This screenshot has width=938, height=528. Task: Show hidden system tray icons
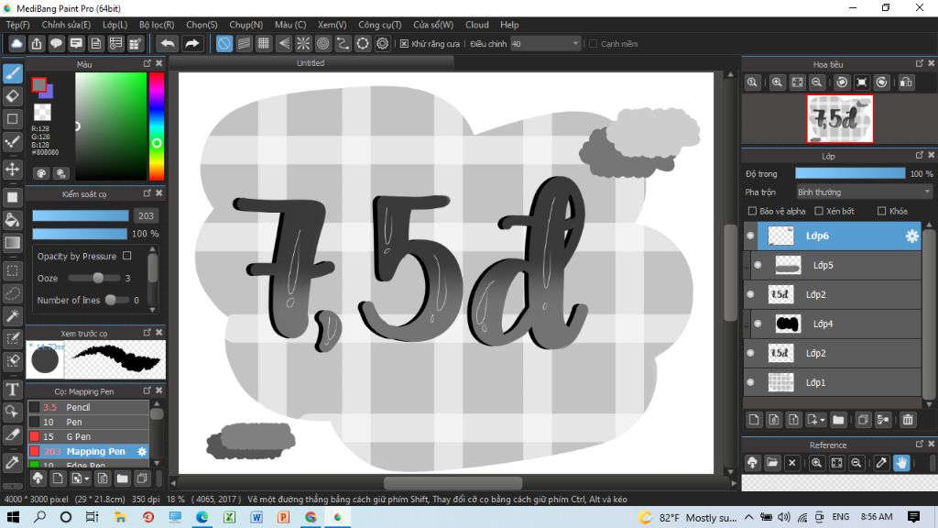(749, 517)
